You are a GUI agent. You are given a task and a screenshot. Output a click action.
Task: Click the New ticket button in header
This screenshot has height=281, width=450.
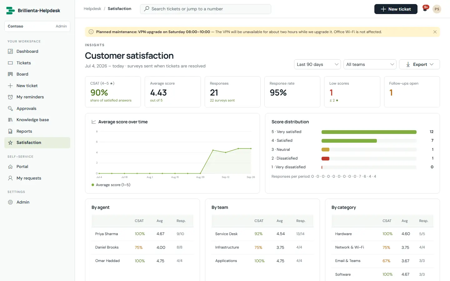(x=396, y=9)
